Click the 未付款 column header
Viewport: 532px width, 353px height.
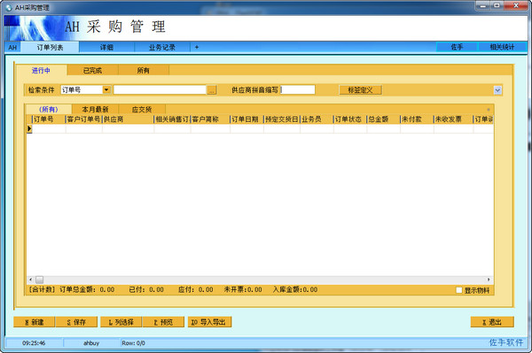coord(417,119)
